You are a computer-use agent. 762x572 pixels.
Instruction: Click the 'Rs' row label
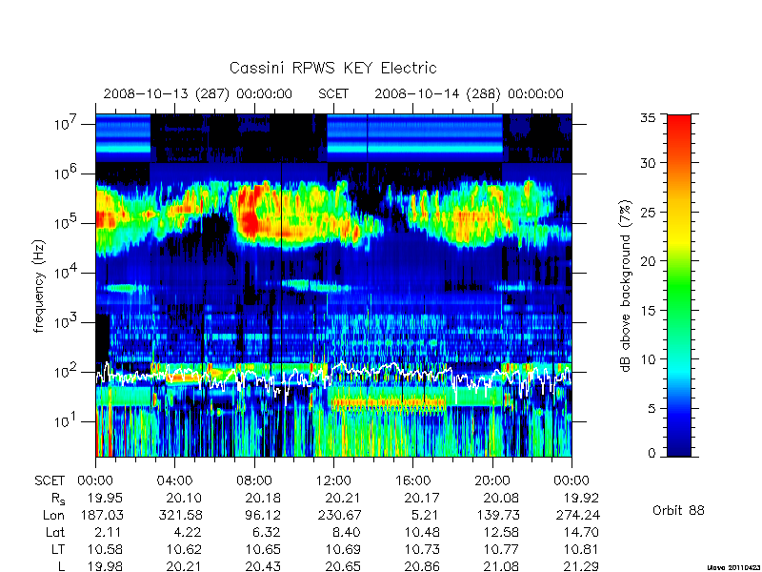tap(58, 499)
